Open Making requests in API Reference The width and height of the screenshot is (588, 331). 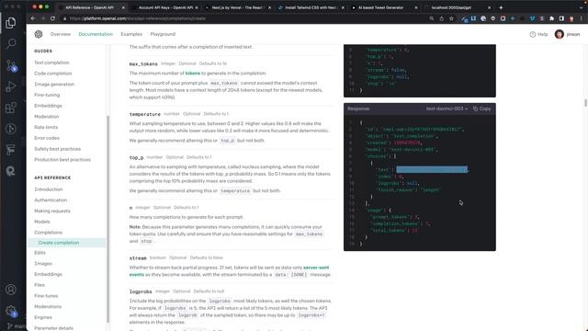click(52, 211)
